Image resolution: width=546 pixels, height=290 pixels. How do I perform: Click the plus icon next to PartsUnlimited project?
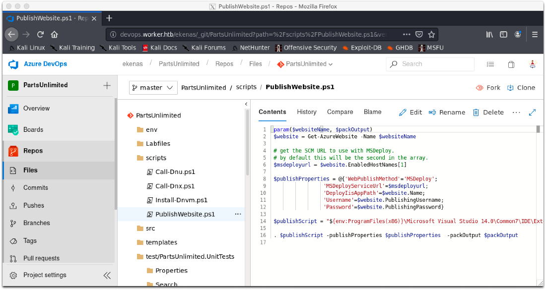pyautogui.click(x=107, y=86)
